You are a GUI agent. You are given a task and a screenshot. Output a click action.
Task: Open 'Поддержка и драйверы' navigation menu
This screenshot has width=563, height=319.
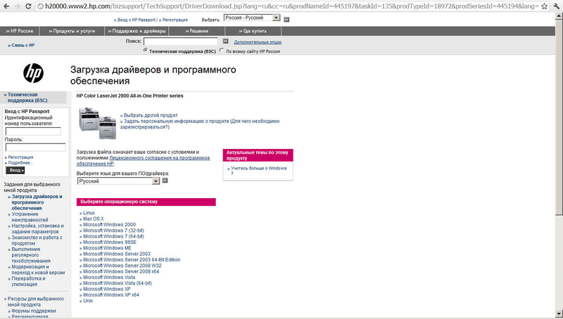[x=138, y=32]
